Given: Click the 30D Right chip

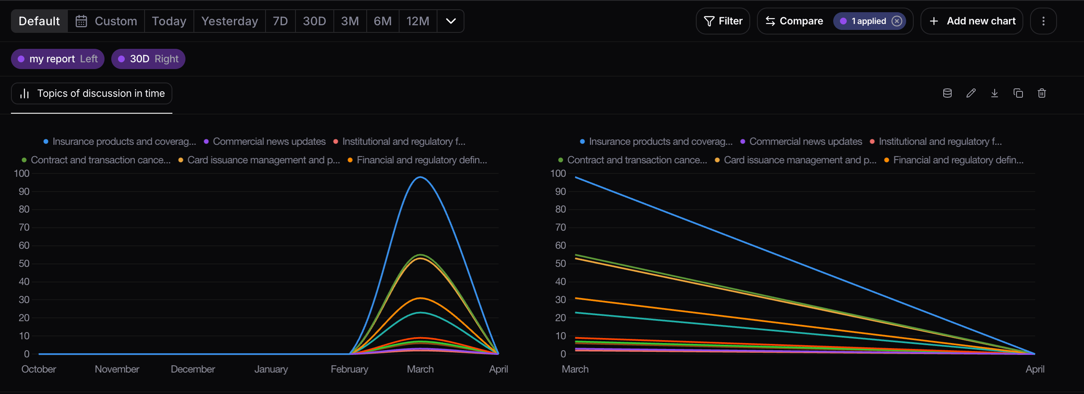Looking at the screenshot, I should [x=148, y=59].
